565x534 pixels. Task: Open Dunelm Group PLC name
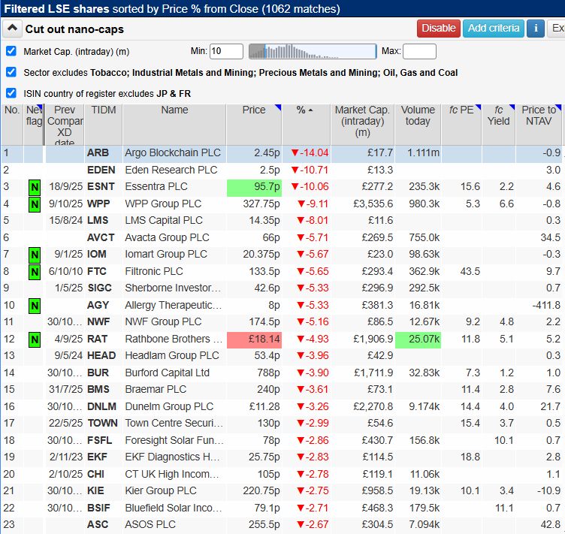(x=169, y=406)
